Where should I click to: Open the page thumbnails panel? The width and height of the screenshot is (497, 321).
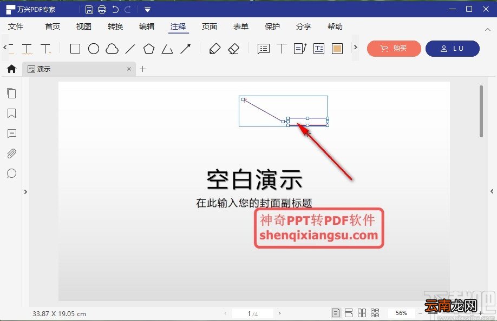[11, 93]
